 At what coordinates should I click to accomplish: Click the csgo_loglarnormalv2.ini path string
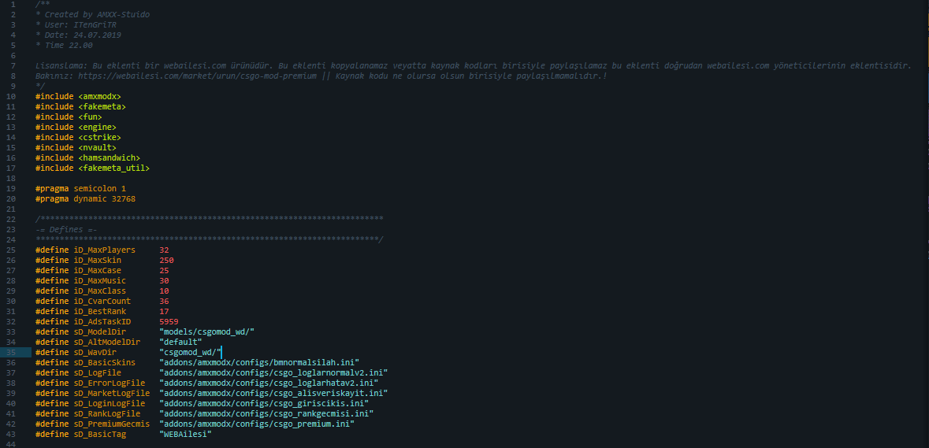point(273,373)
